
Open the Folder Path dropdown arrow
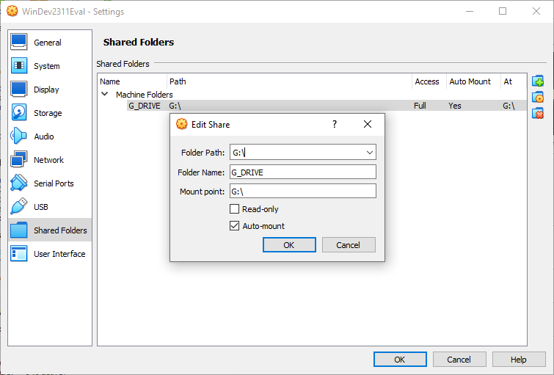369,153
